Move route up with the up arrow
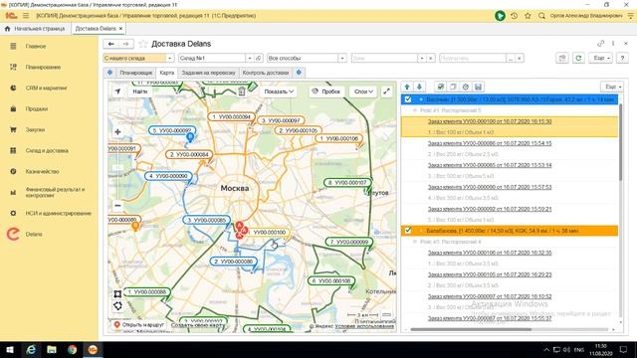Image resolution: width=637 pixels, height=358 pixels. (407, 87)
